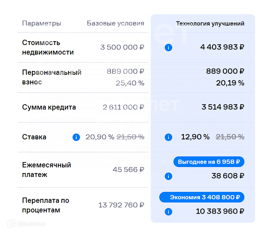Click the 3 514 983 ₽ loan amount value
The width and height of the screenshot is (271, 233).
tap(223, 107)
